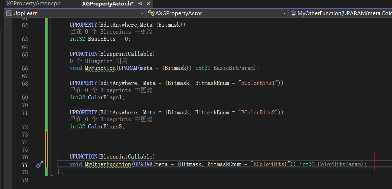Click the BasicBitParam parameter name
The image size is (392, 189).
(x=233, y=68)
